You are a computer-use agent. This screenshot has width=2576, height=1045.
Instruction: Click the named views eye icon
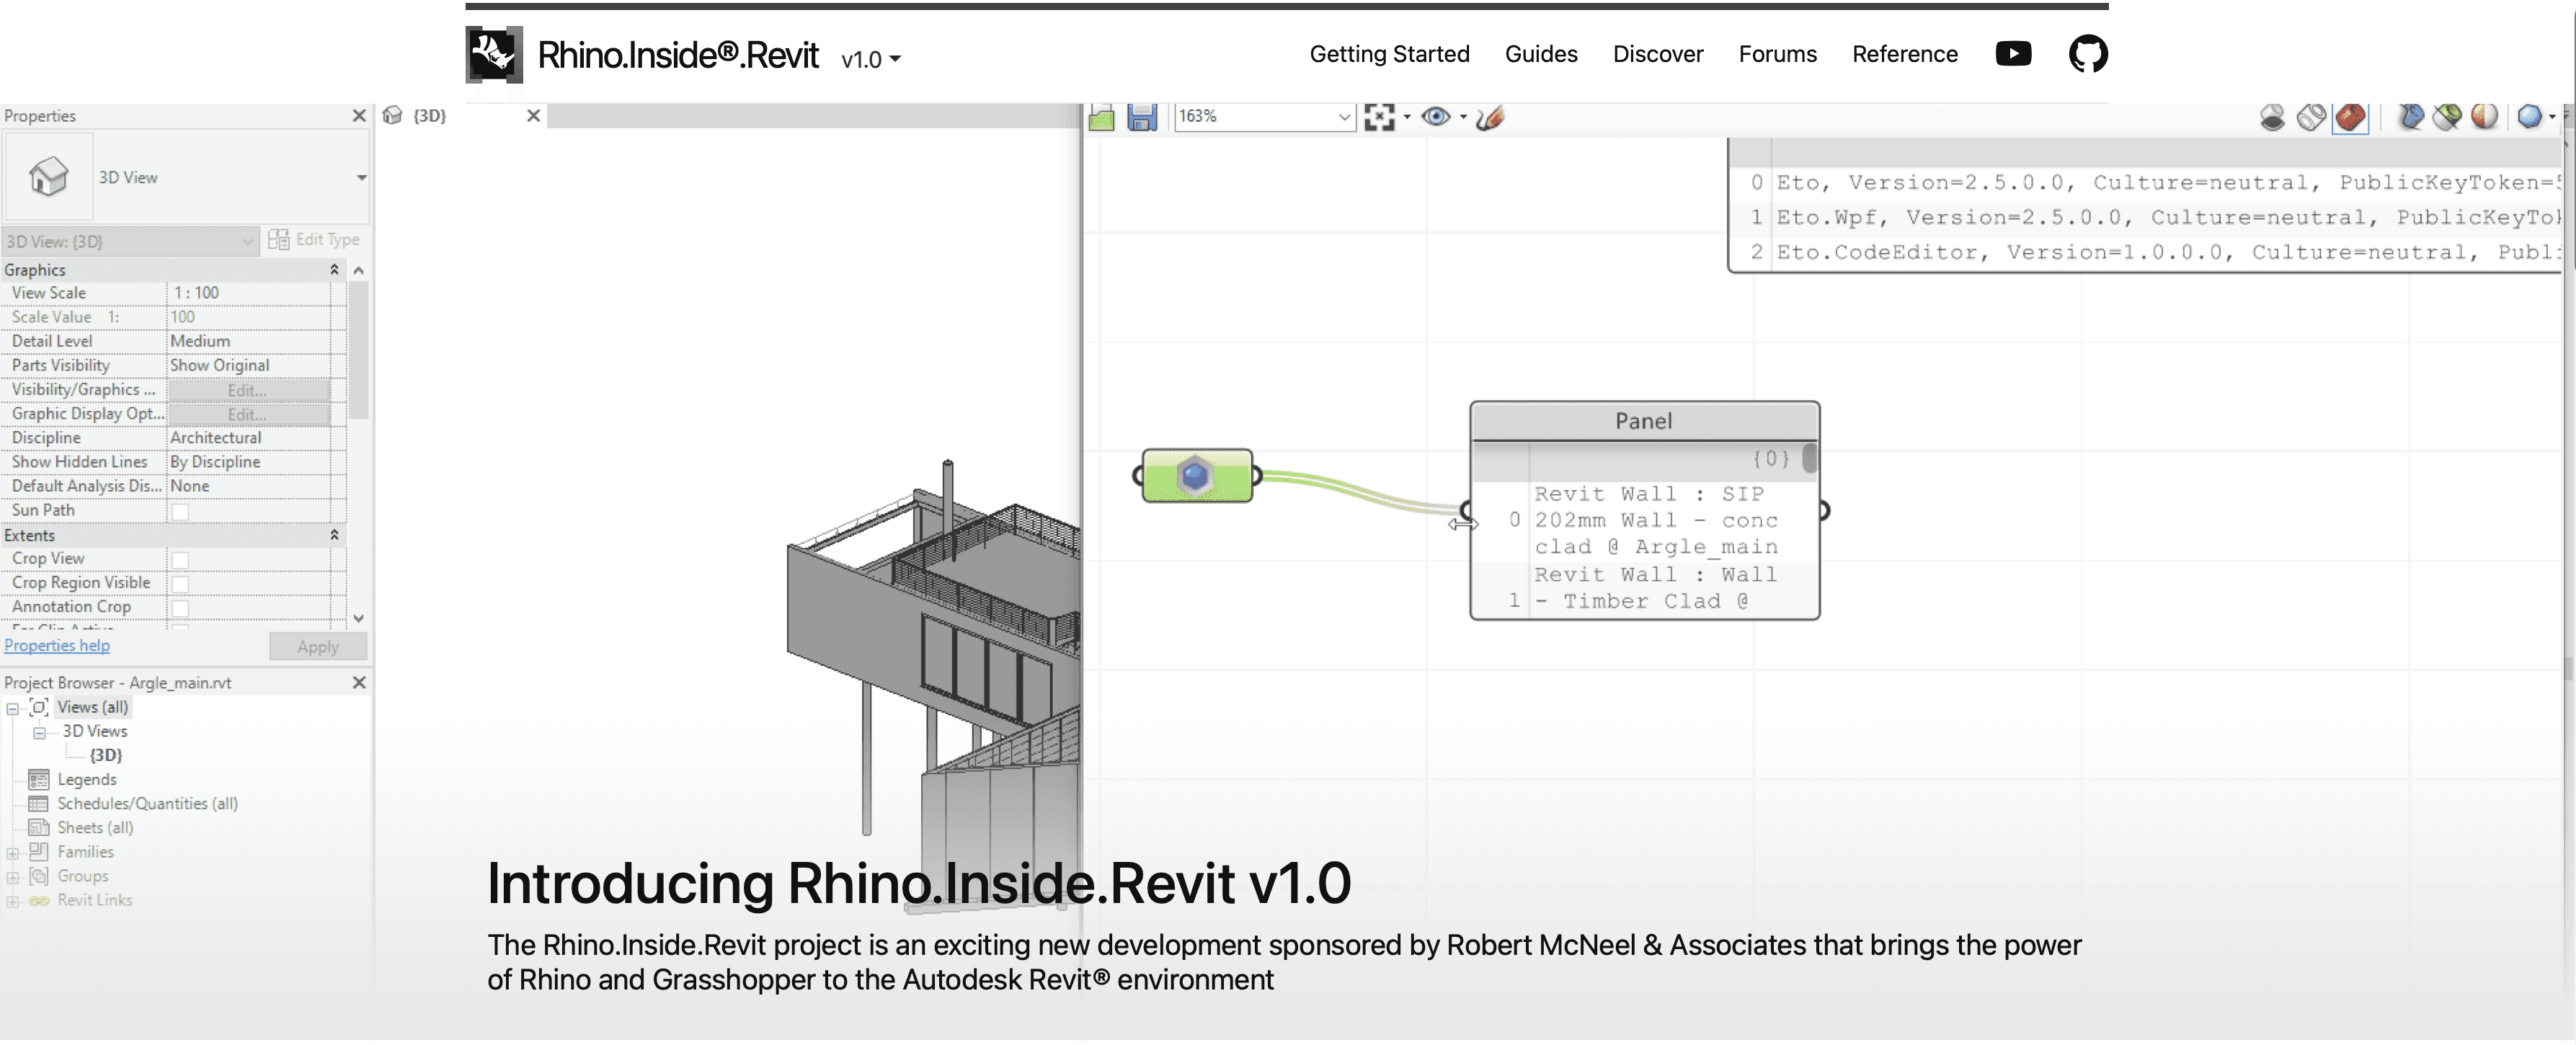coord(1436,117)
